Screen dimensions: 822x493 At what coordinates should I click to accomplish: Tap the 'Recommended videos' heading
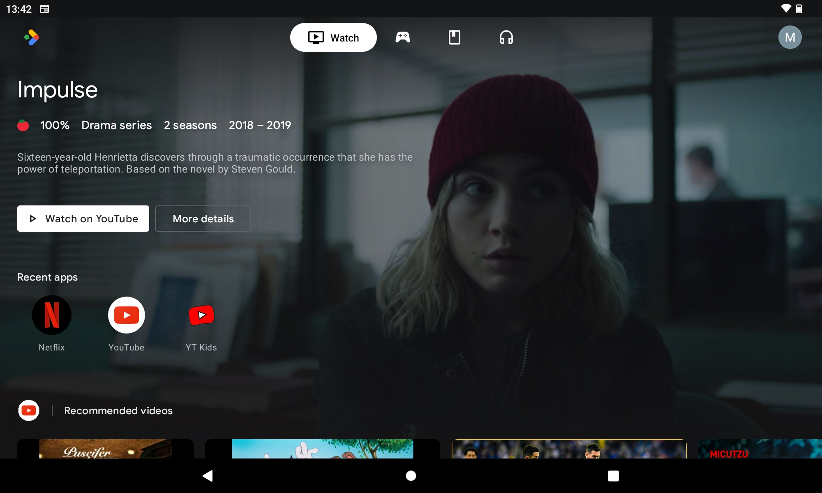(x=118, y=410)
